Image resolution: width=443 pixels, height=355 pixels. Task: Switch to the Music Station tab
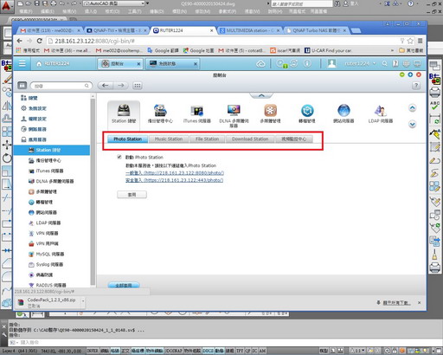pyautogui.click(x=169, y=139)
